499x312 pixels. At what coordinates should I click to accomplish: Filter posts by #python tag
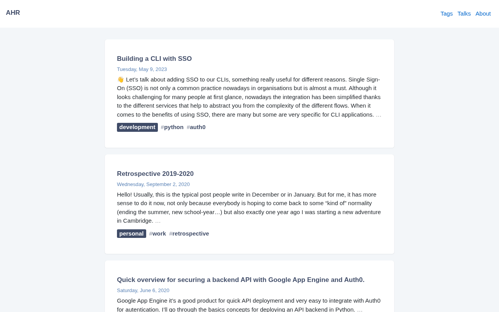point(172,127)
